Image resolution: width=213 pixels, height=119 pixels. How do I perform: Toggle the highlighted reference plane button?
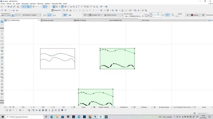(168, 15)
